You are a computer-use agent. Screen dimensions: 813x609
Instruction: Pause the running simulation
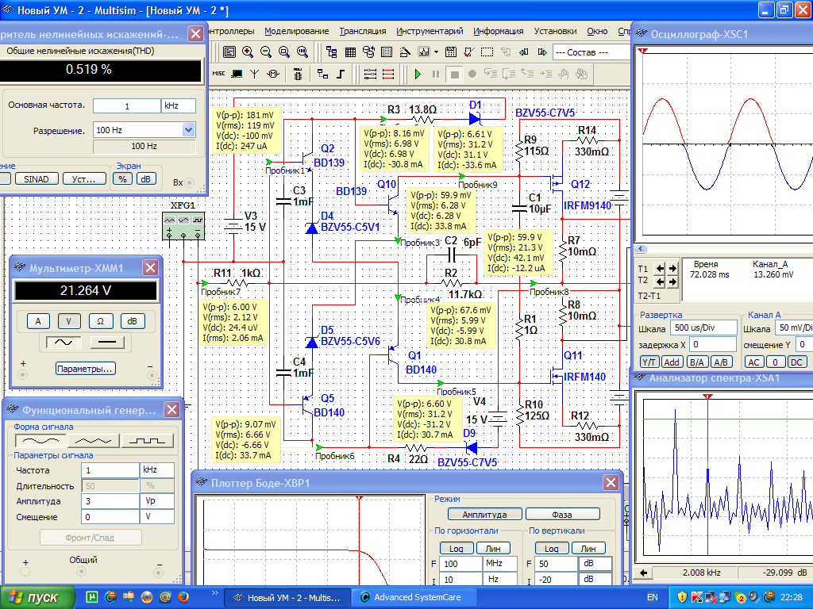click(436, 74)
